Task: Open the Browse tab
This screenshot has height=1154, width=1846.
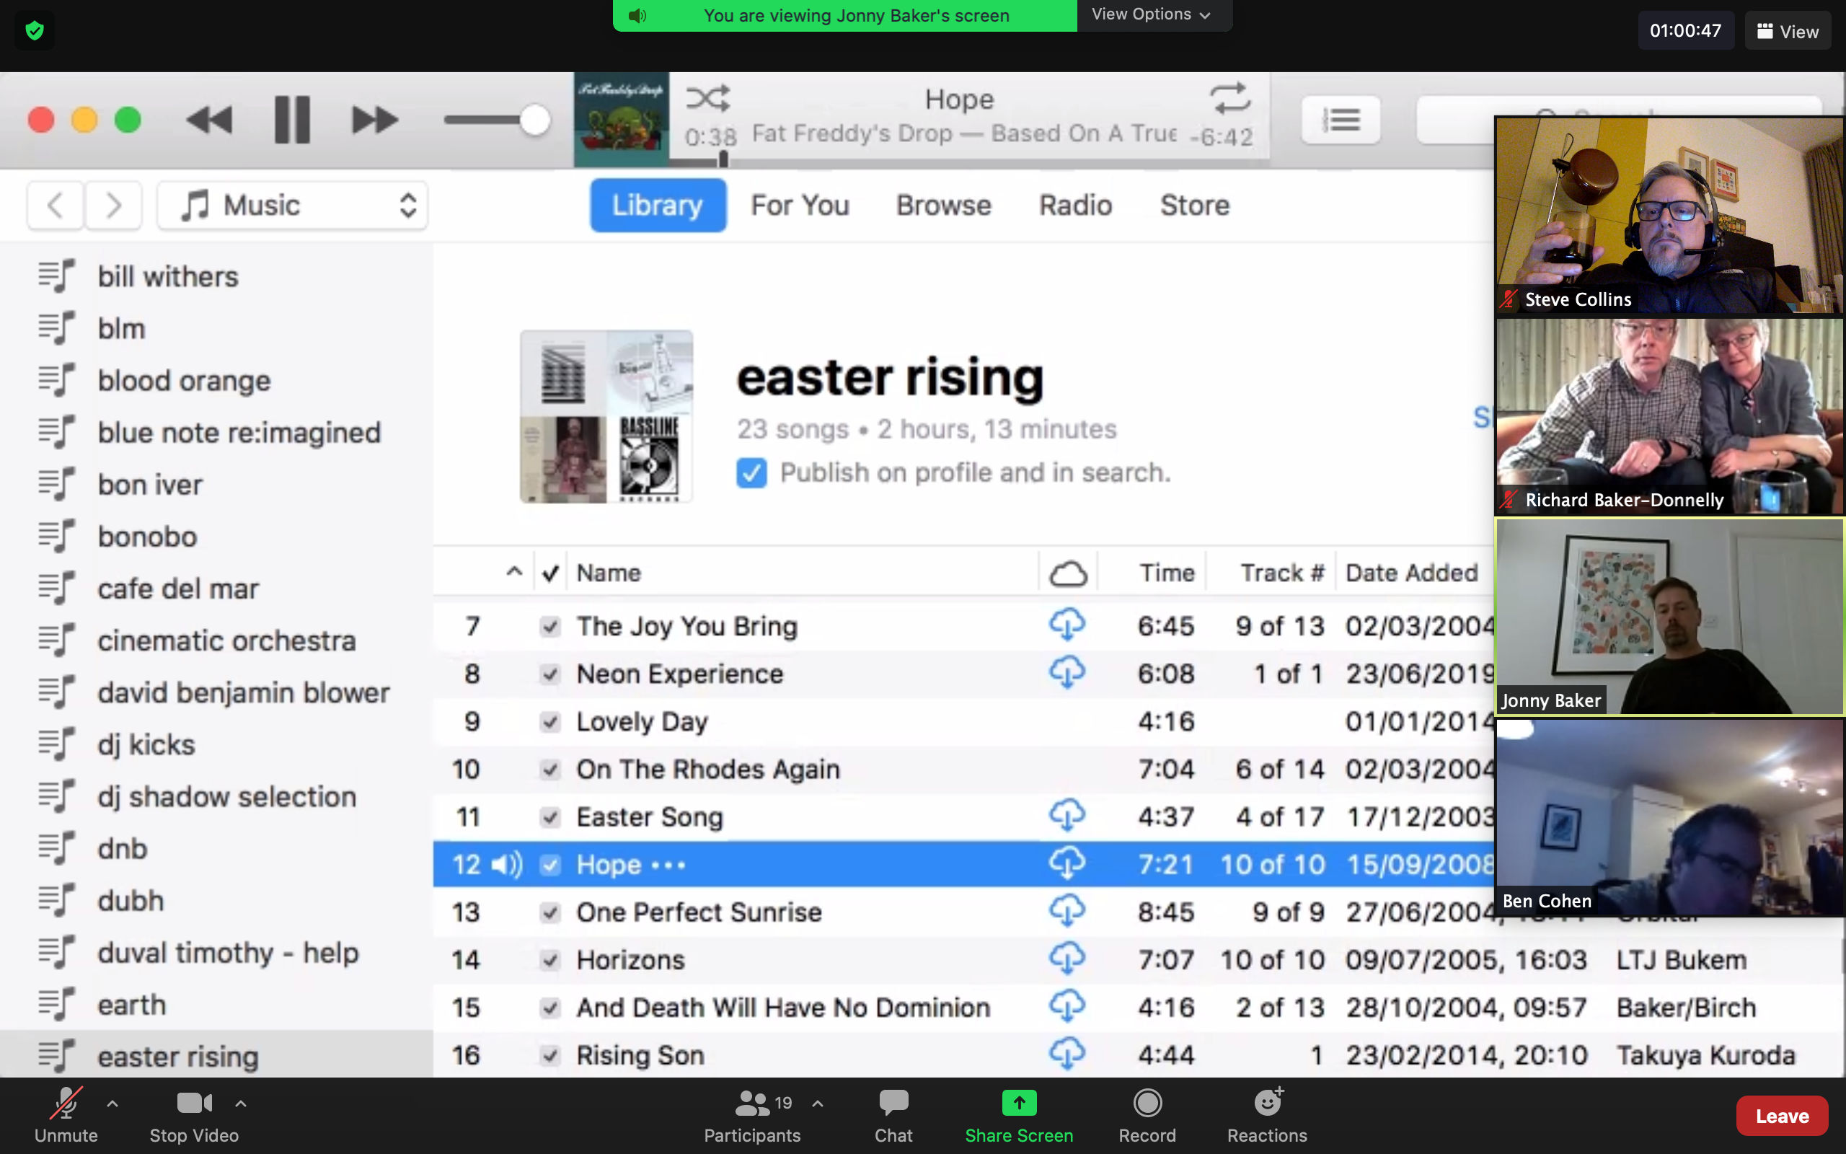Action: coord(944,206)
